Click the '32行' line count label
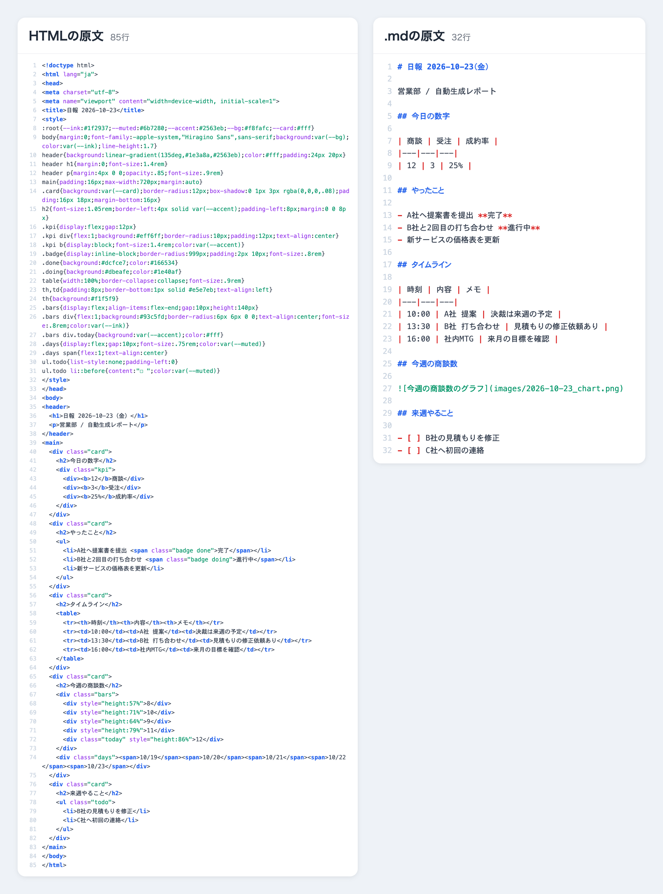 click(461, 37)
